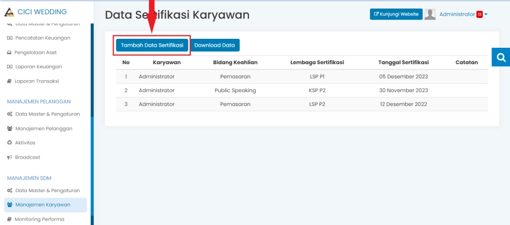Click the CICI WEDDING logo icon

(10, 12)
